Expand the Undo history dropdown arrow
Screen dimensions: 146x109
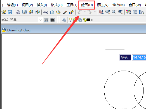coord(85,12)
